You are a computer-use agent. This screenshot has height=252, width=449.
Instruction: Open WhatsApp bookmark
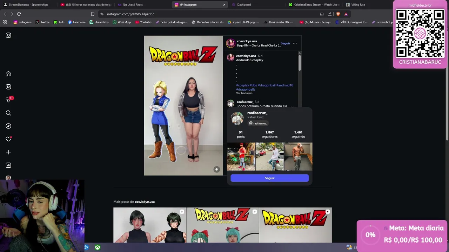(122, 22)
